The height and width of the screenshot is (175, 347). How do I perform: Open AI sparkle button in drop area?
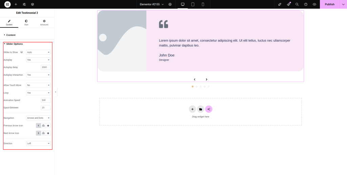[x=209, y=109]
